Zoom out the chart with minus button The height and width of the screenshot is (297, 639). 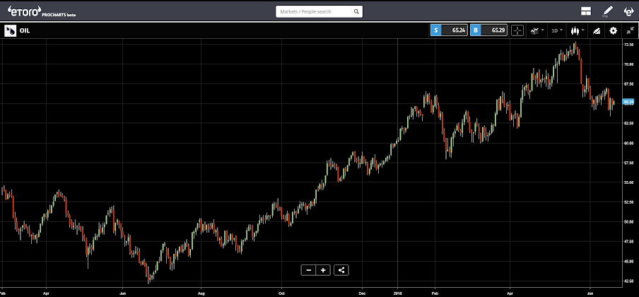[x=309, y=270]
